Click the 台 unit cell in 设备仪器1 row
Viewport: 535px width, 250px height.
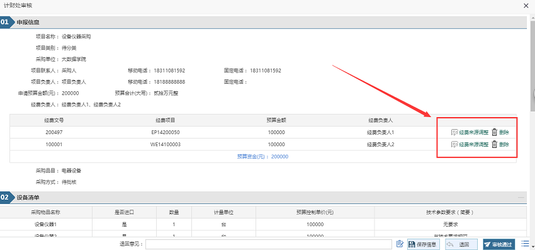(223, 224)
